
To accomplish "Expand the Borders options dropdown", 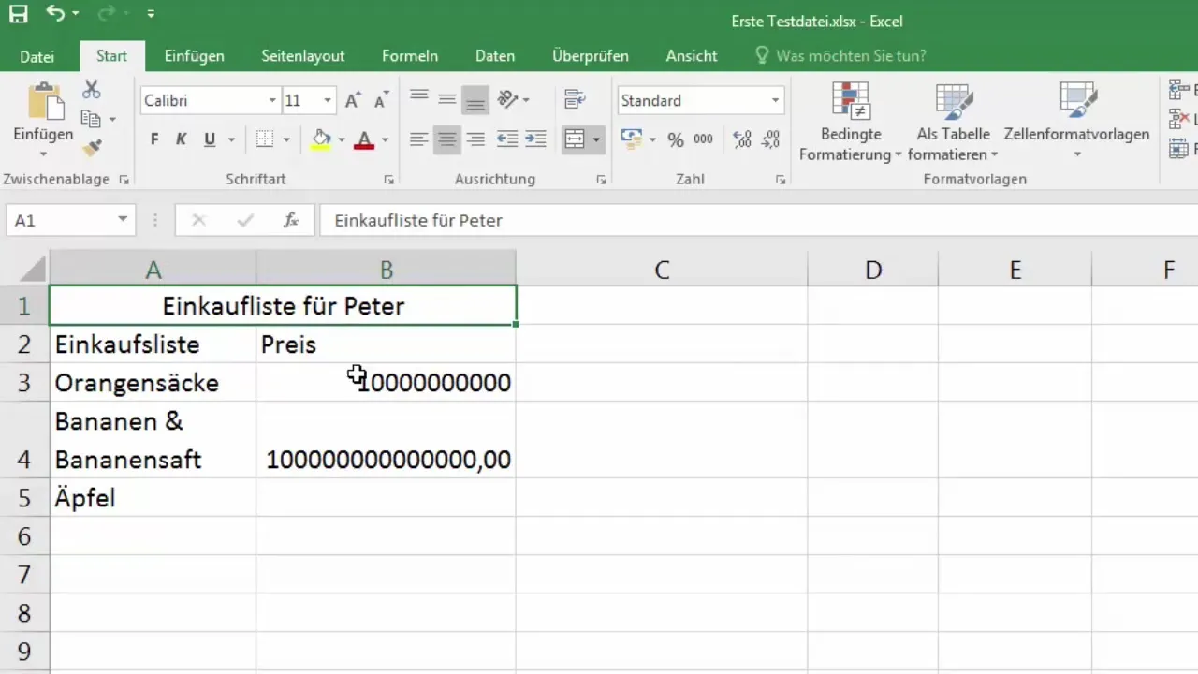I will pos(285,140).
